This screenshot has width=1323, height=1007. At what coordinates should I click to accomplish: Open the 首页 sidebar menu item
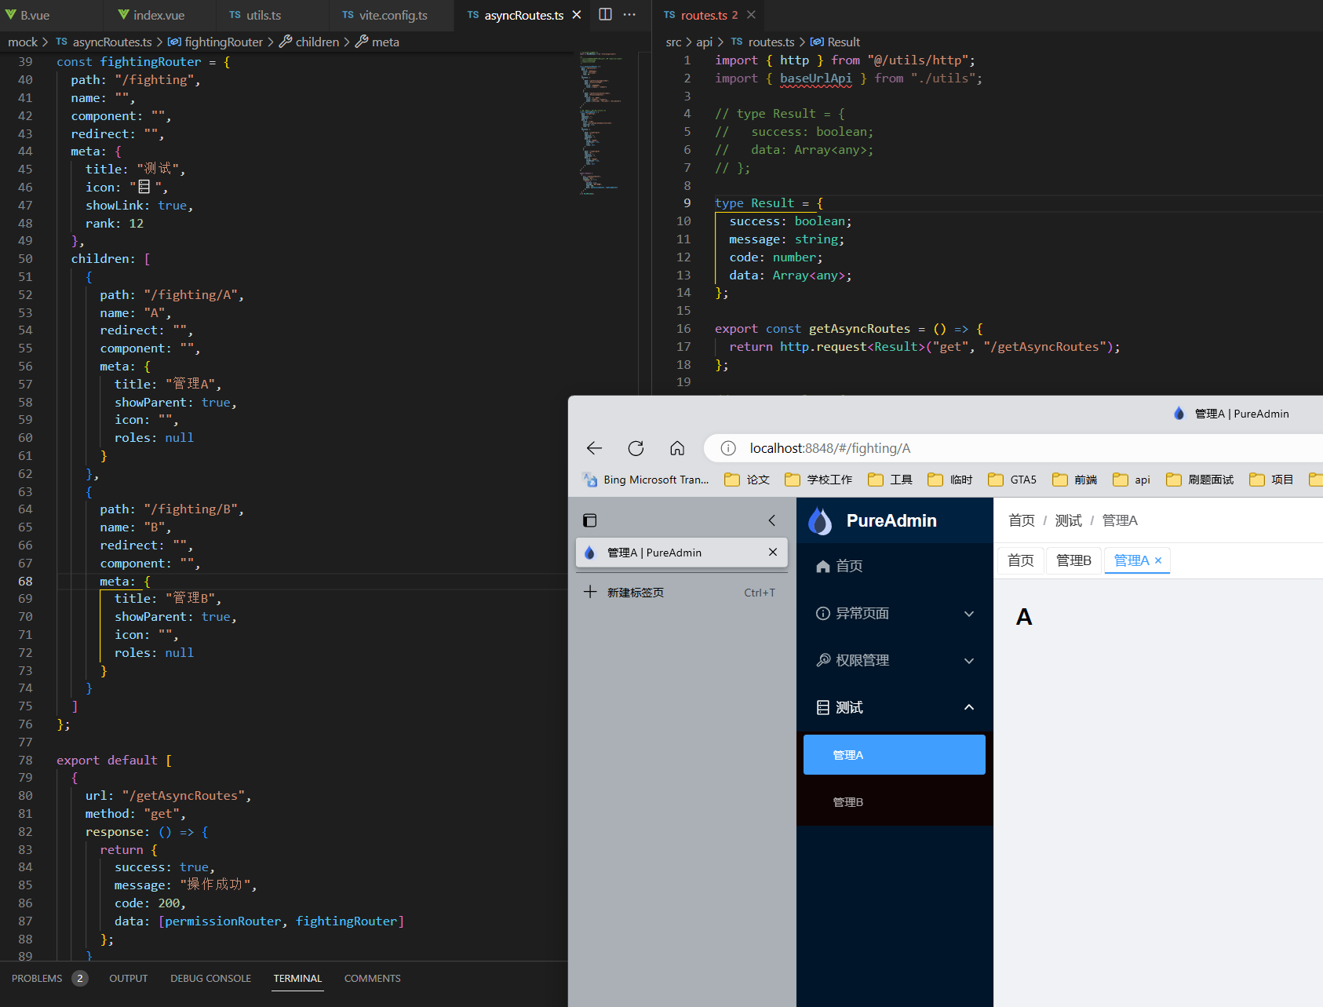895,566
